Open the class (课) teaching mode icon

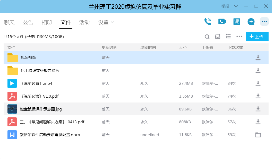[236, 22]
